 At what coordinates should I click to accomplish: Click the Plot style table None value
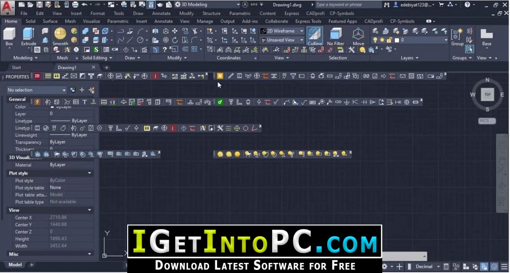(x=56, y=188)
